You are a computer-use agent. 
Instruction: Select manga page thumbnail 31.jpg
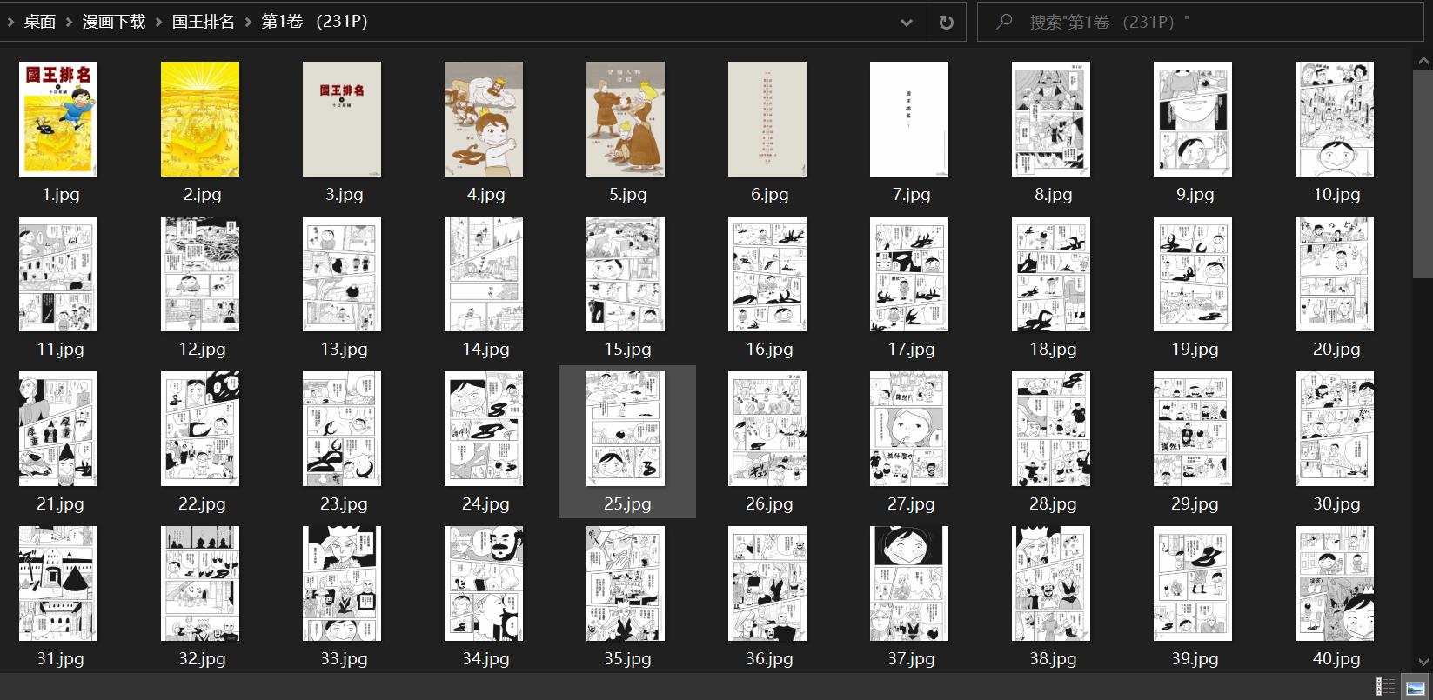[x=59, y=583]
